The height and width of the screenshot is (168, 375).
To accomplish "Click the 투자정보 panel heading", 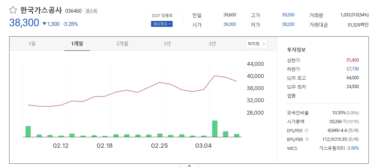I will pos(296,50).
